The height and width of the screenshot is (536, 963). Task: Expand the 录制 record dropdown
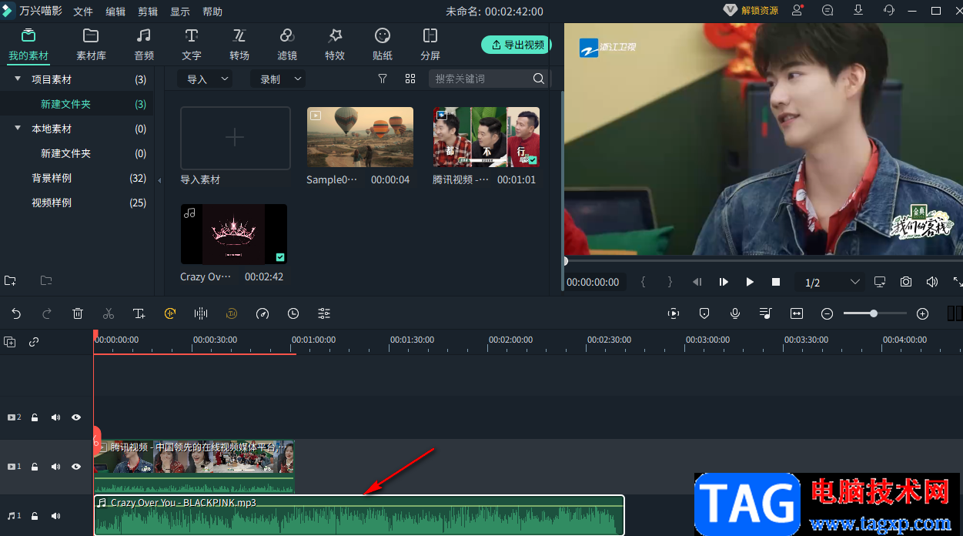pos(277,79)
